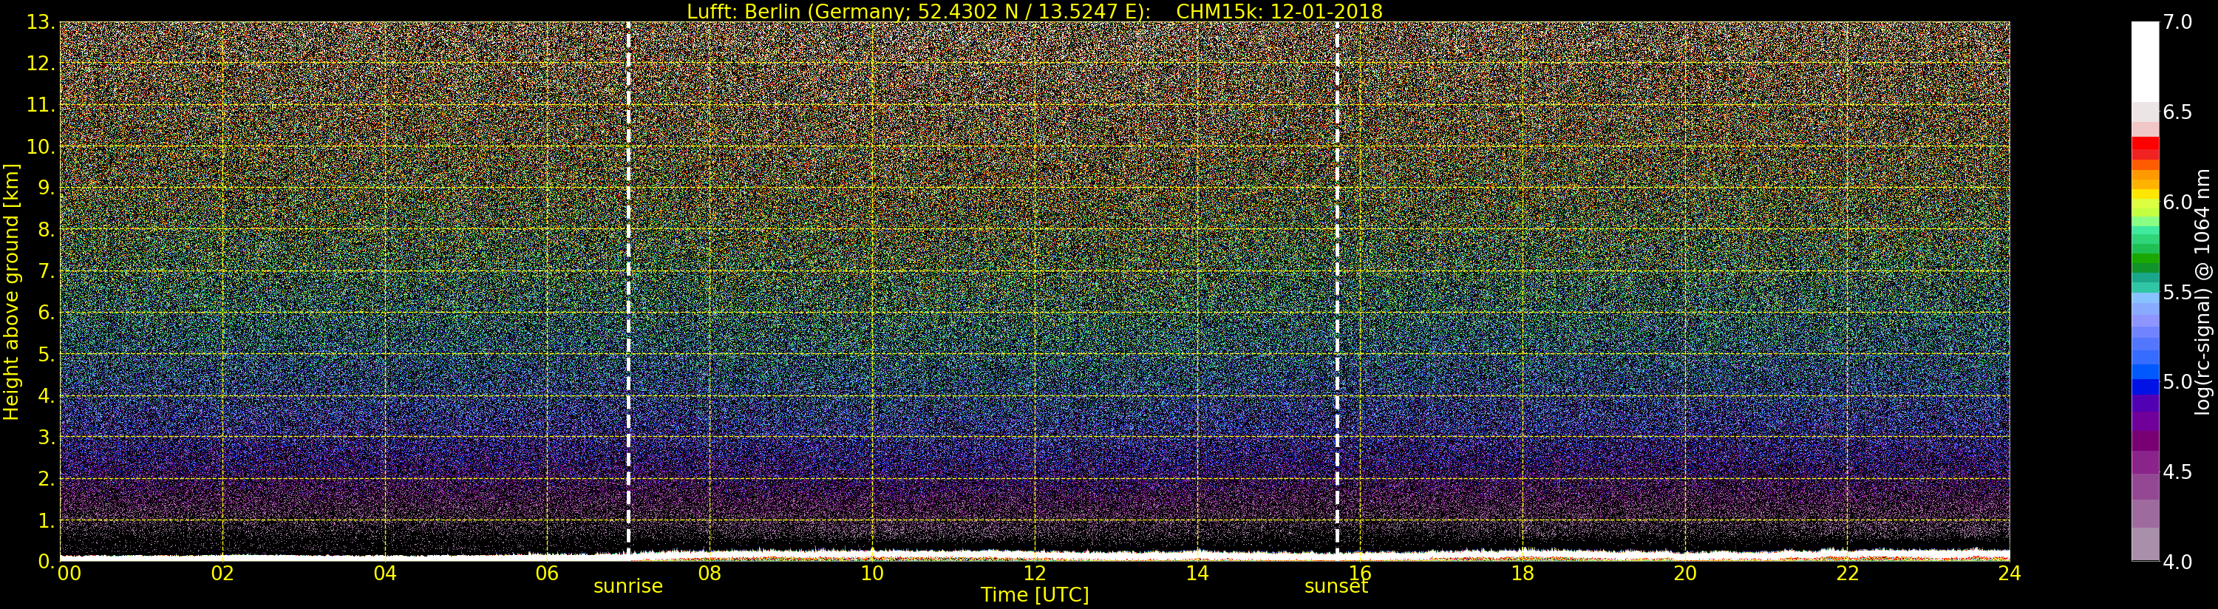Click the colorbar tick label "5.0"

[x=2177, y=381]
